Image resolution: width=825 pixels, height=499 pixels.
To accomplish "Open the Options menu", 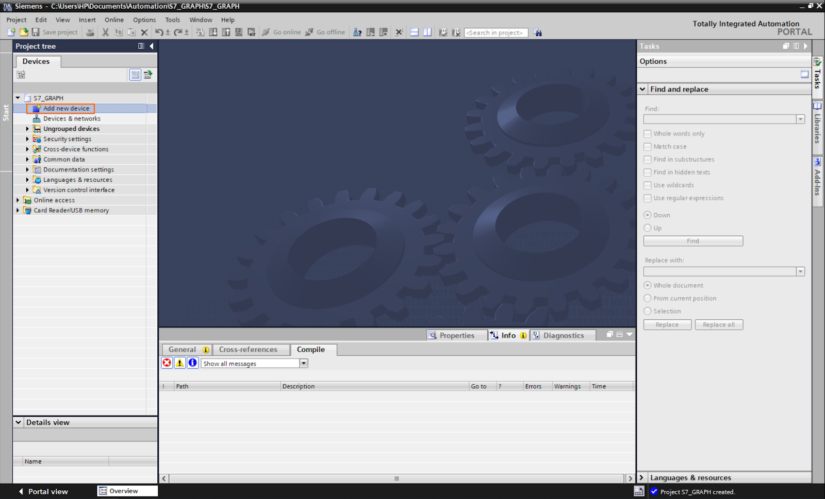I will 144,20.
